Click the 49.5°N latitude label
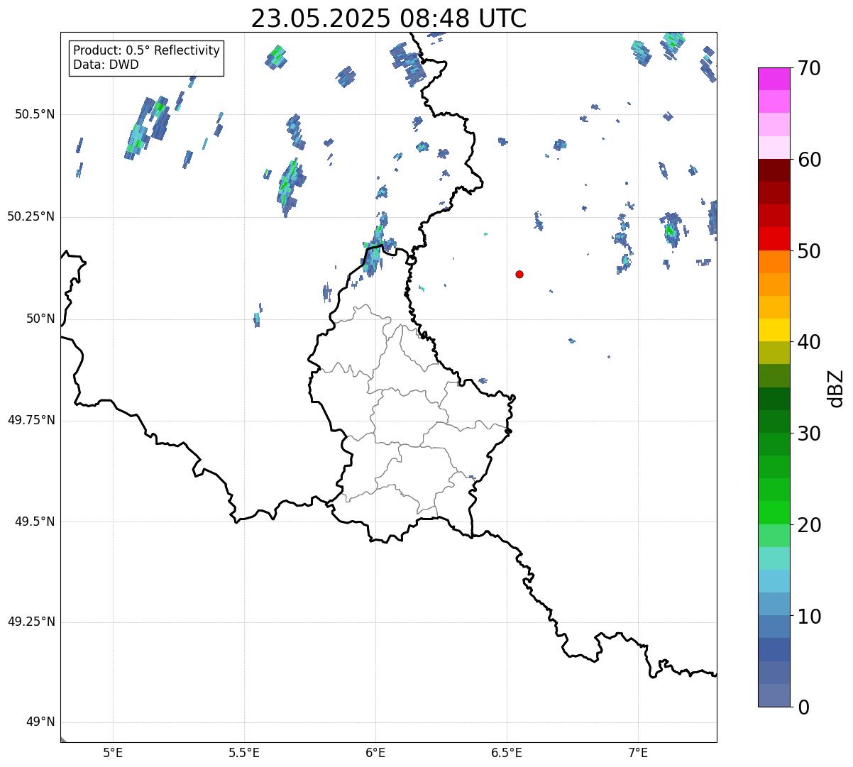Image resolution: width=853 pixels, height=767 pixels. coord(35,522)
